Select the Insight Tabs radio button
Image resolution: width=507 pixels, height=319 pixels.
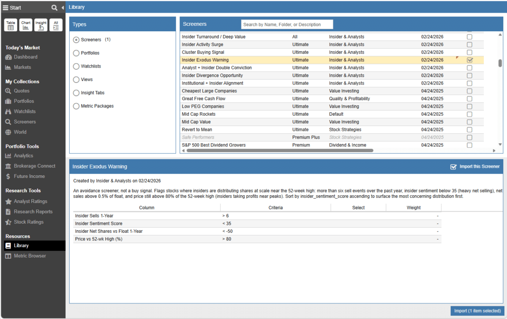76,93
